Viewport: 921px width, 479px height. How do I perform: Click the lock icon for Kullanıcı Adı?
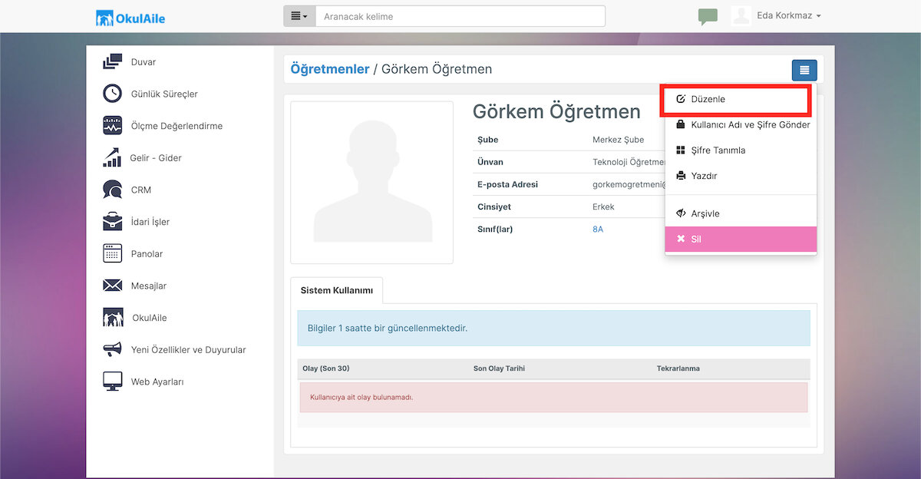point(680,124)
